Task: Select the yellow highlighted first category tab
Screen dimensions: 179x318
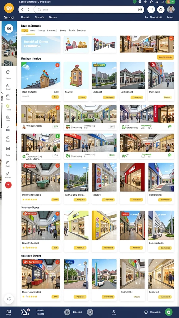Action: point(25,31)
